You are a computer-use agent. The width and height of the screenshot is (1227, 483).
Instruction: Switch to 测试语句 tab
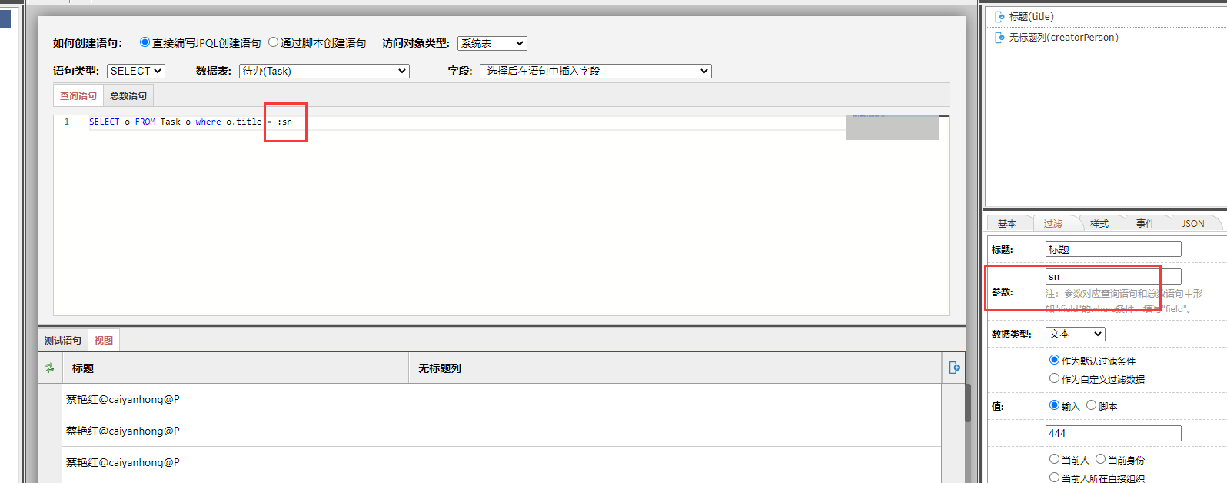coord(63,340)
